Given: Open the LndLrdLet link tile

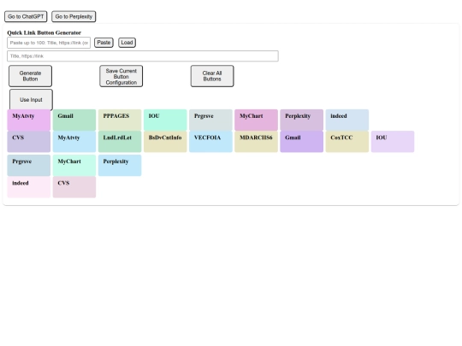Looking at the screenshot, I should point(120,142).
